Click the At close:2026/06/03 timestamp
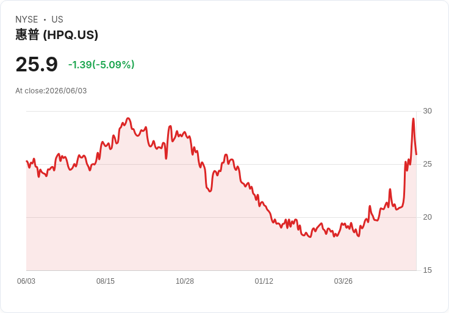The height and width of the screenshot is (313, 449). tap(51, 91)
